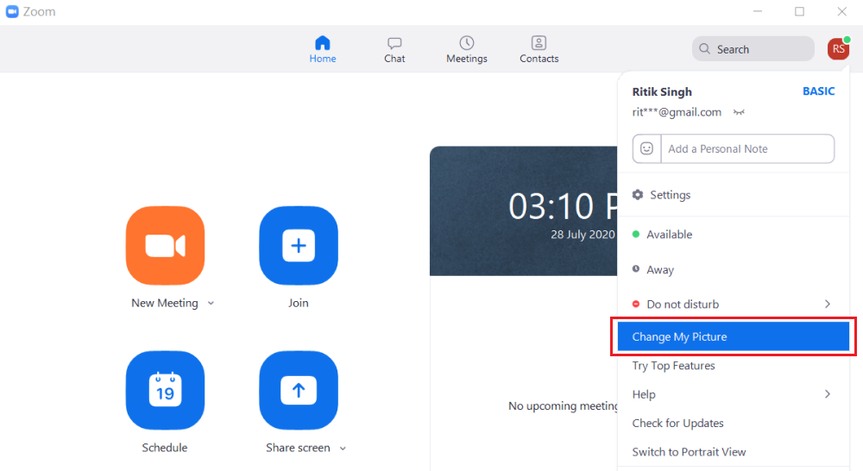Minimize the Zoom window
Screen dimensions: 863x471
pos(758,11)
